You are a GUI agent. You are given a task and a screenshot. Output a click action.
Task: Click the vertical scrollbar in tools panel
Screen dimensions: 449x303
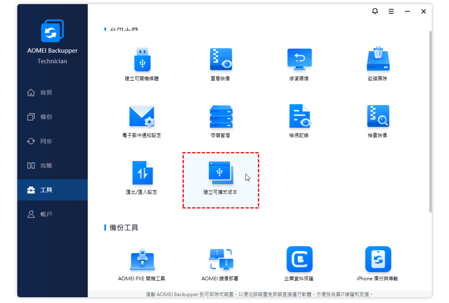coord(430,122)
